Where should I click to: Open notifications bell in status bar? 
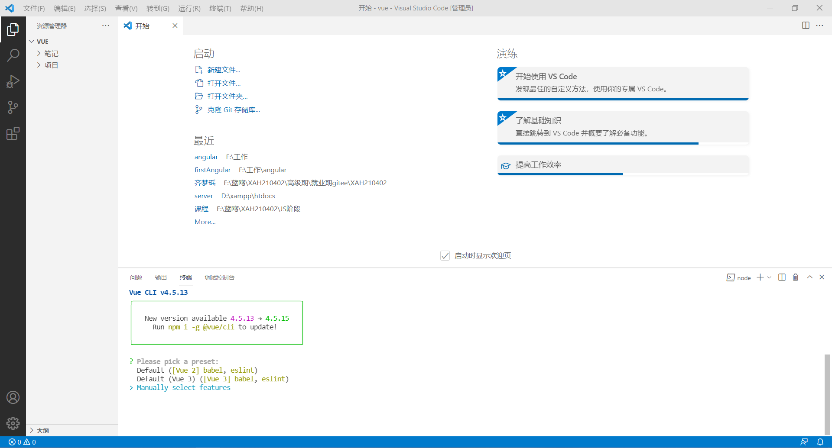pyautogui.click(x=820, y=442)
